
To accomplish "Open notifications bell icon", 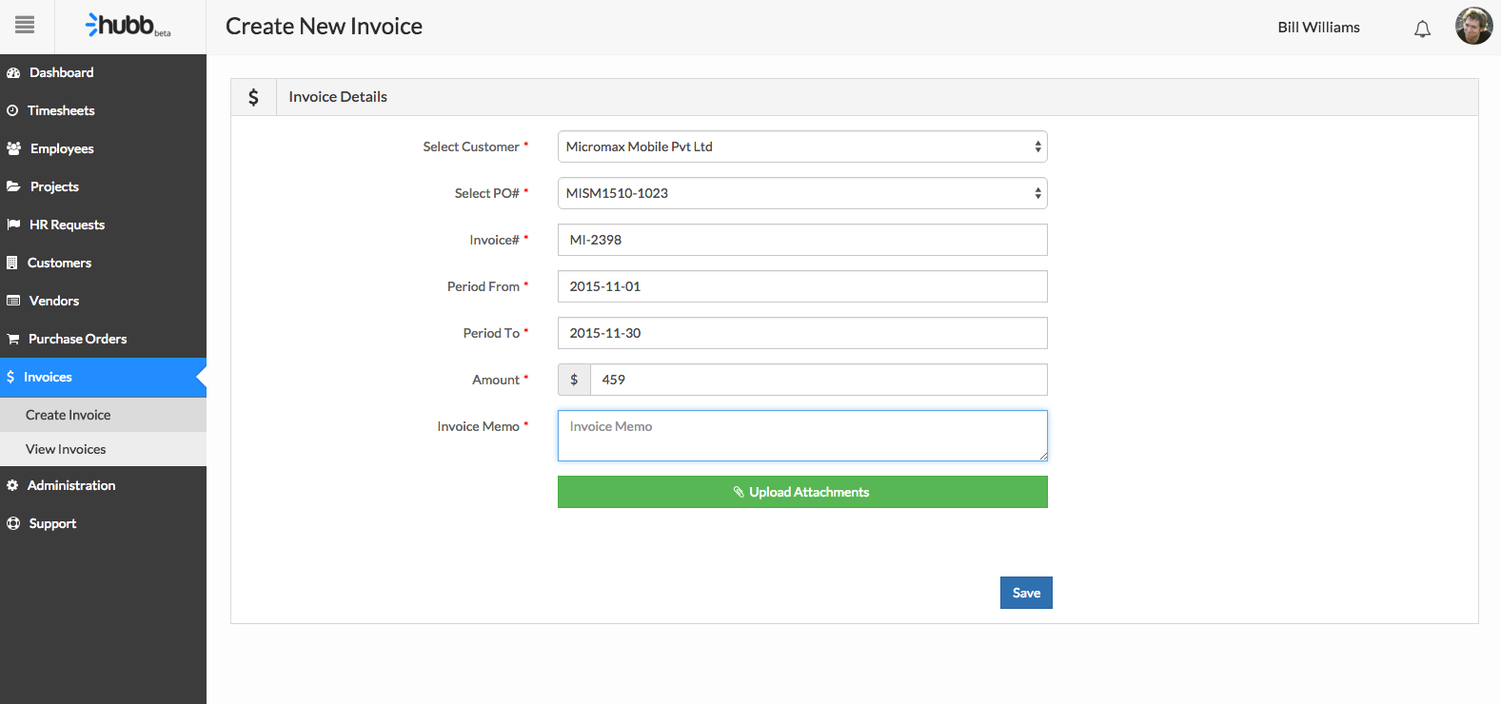I will 1422,29.
